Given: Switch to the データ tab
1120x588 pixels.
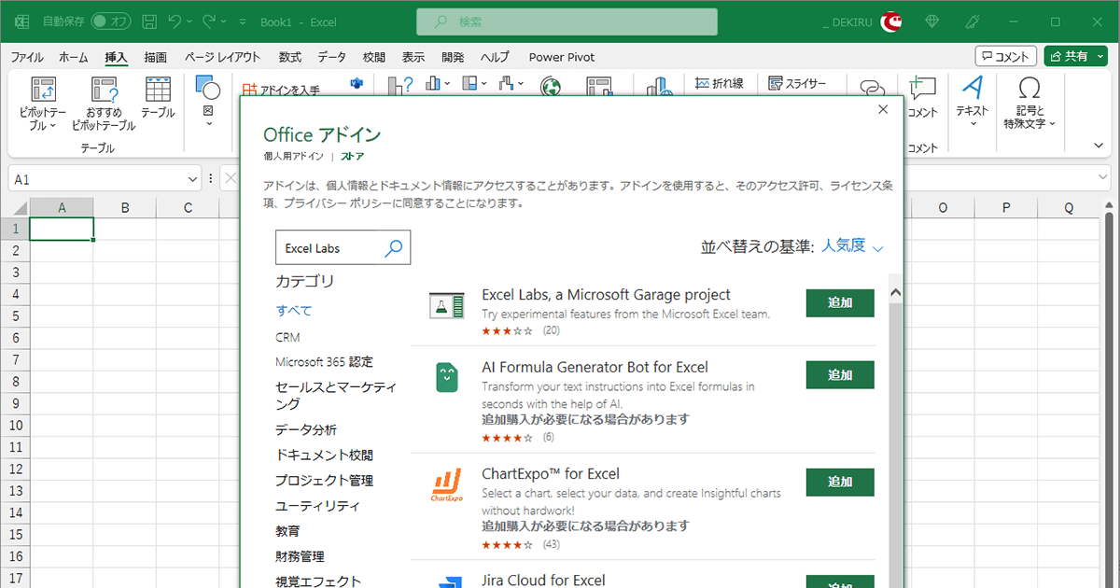Looking at the screenshot, I should [331, 57].
